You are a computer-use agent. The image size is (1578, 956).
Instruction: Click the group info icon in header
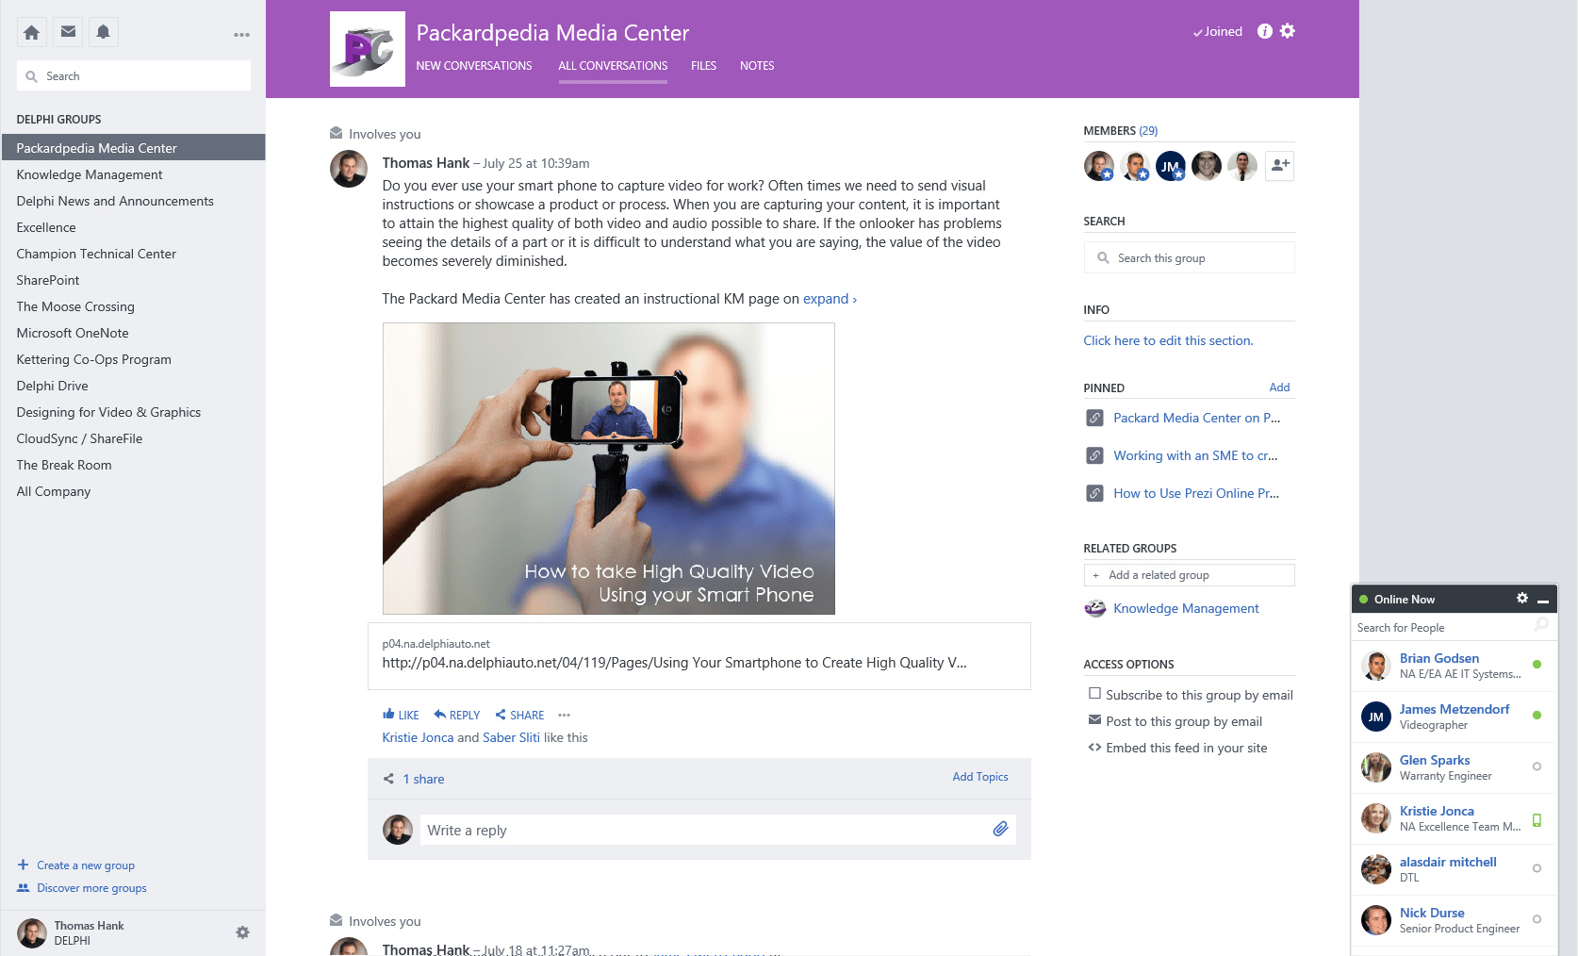pos(1265,31)
